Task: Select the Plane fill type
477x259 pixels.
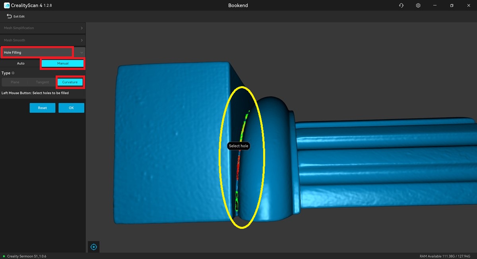Action: point(15,82)
